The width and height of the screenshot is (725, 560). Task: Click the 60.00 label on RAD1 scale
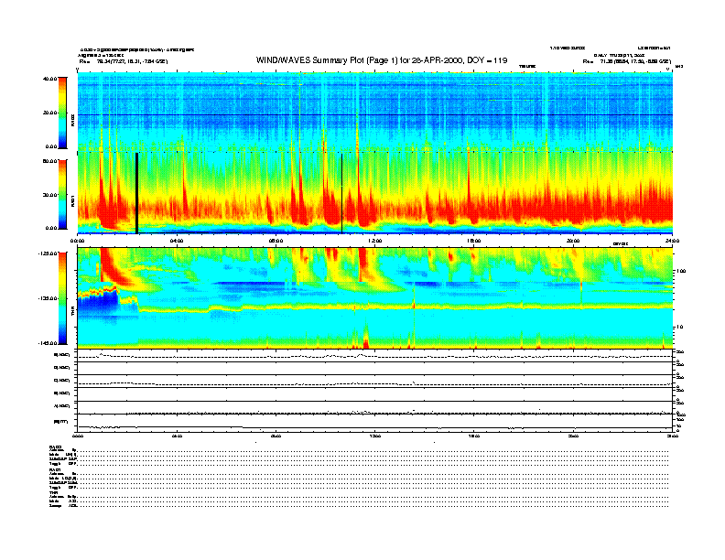49,161
